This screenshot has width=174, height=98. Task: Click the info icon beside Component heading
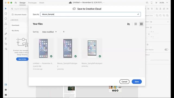(151, 22)
